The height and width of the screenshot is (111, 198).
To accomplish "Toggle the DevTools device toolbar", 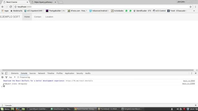I will (x=6, y=73).
